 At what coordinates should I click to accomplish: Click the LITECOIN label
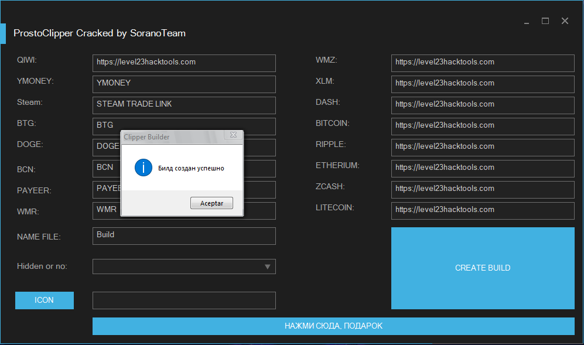tap(335, 207)
